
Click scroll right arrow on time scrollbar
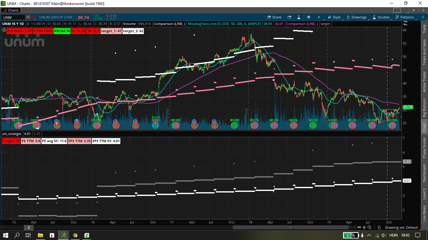pyautogui.click(x=355, y=227)
